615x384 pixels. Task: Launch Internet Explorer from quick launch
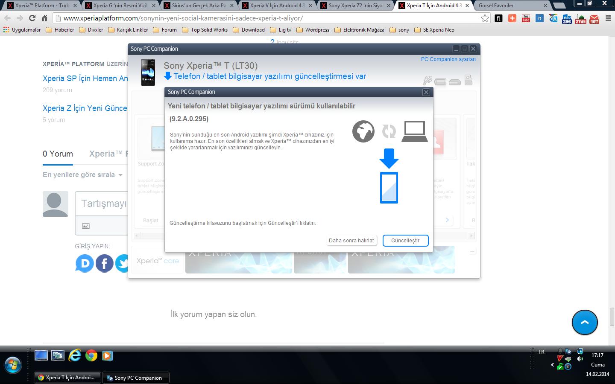click(x=75, y=355)
